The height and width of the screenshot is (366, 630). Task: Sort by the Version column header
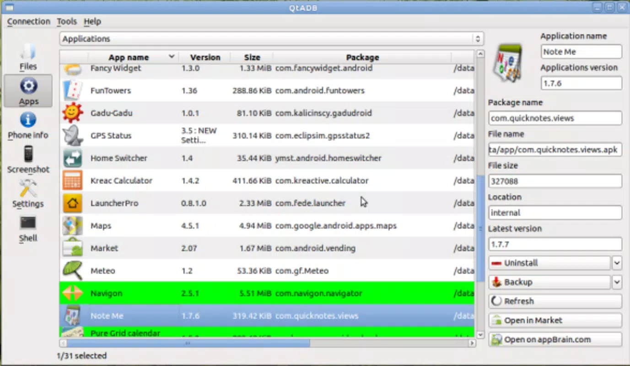(205, 57)
